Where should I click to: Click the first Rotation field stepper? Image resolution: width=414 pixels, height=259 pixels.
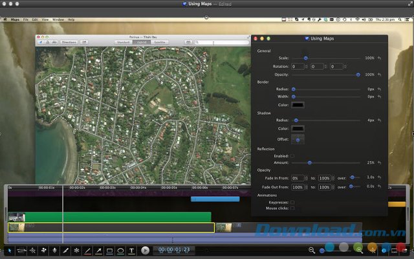pos(306,67)
